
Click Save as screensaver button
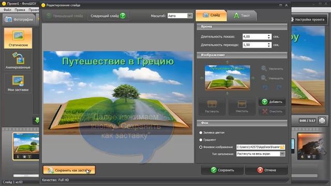point(69,170)
